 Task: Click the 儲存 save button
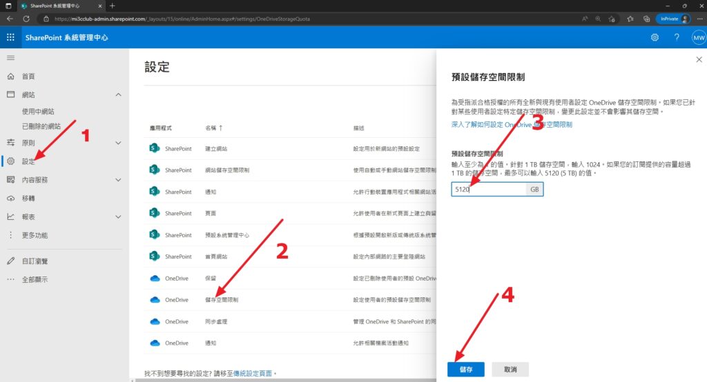pyautogui.click(x=466, y=370)
